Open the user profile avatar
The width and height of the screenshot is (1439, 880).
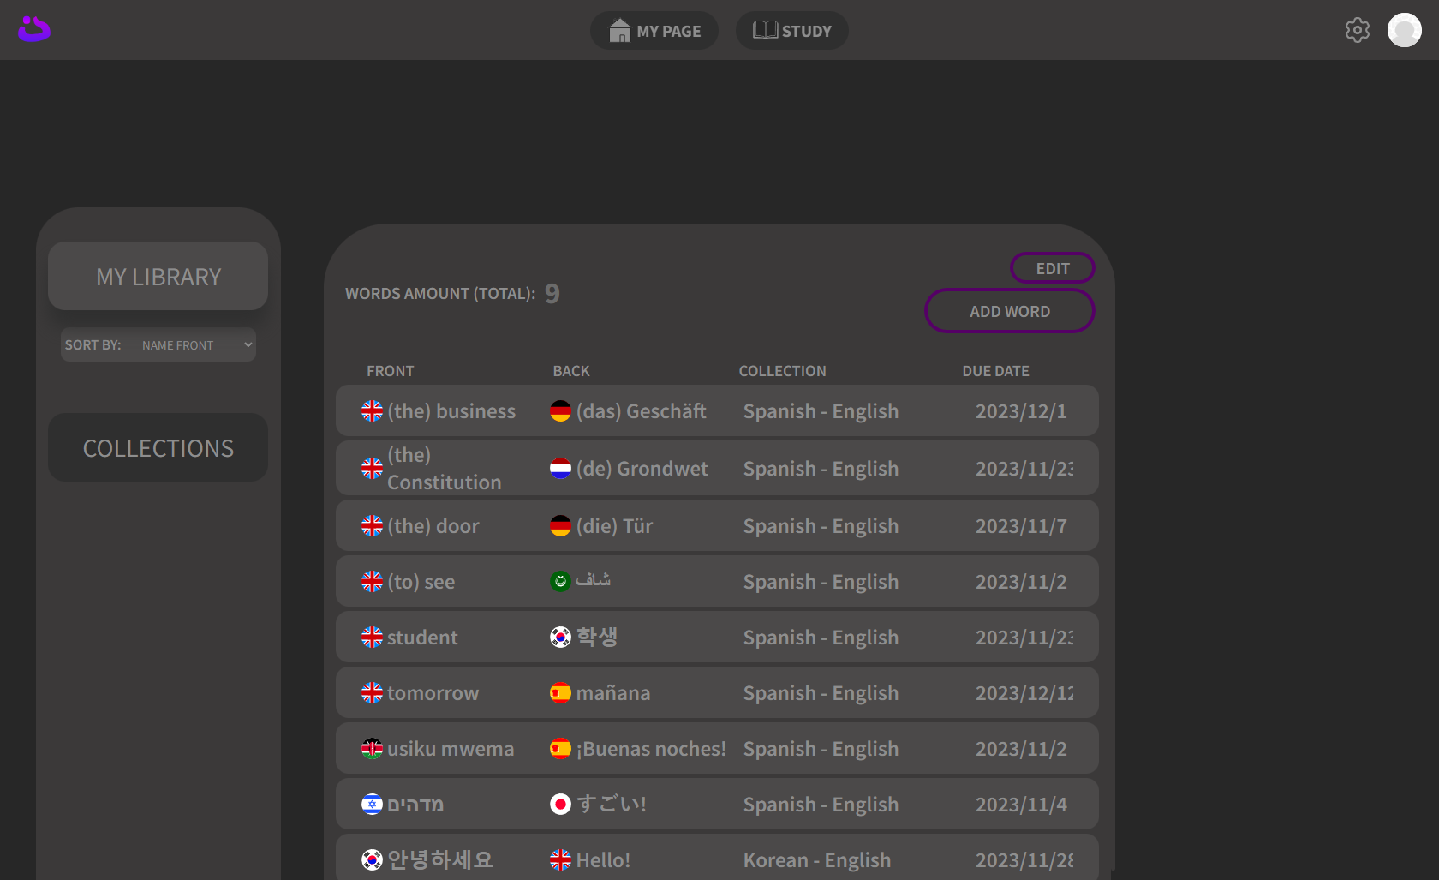click(x=1404, y=30)
